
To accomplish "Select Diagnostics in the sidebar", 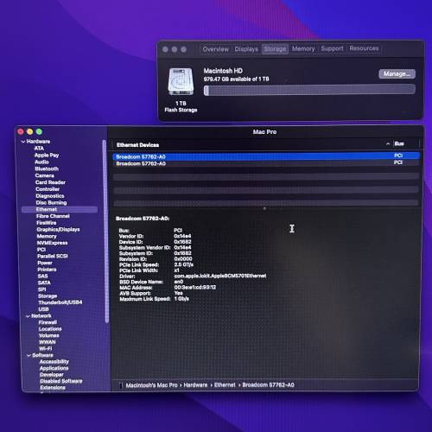I will [x=50, y=196].
